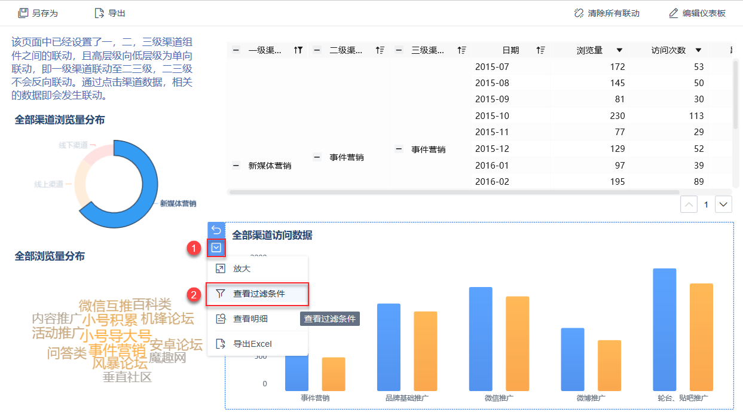The height and width of the screenshot is (412, 743).
Task: Click the 清除所有联动 clear linkage button
Action: click(606, 13)
